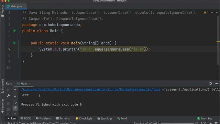Toggle tool window bars icon in status corner
220x124 pixels.
pos(3,123)
